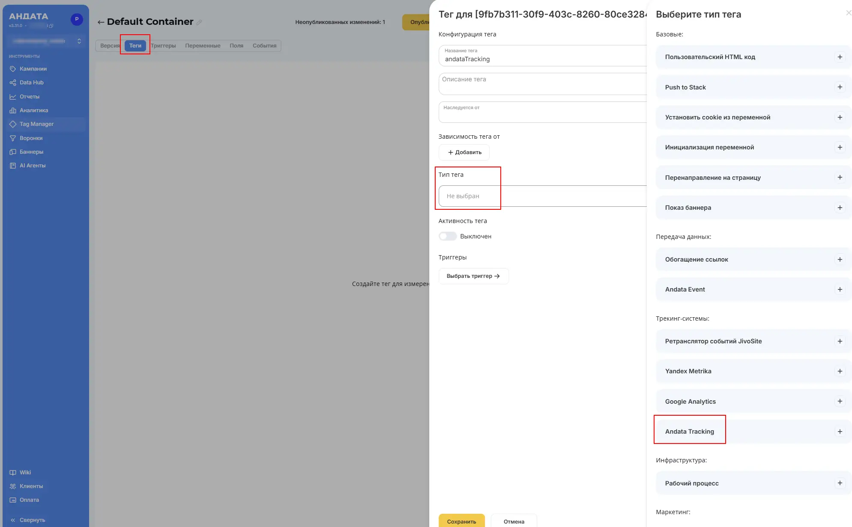Open the Воронки funnel icon

click(13, 138)
